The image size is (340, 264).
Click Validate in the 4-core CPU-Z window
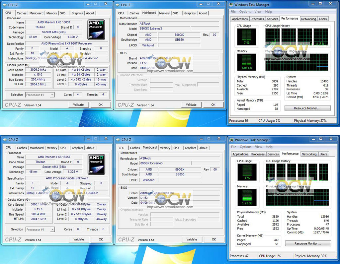coord(78,104)
